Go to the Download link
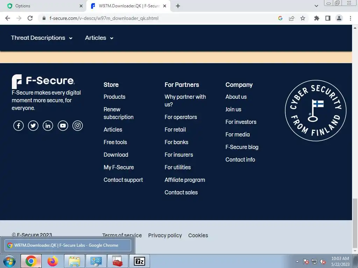 click(x=116, y=155)
